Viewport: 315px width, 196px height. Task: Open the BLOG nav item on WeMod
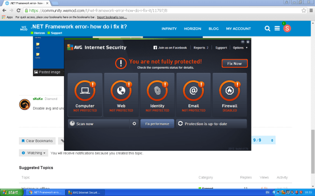[214, 29]
